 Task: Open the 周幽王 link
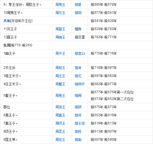point(60,37)
